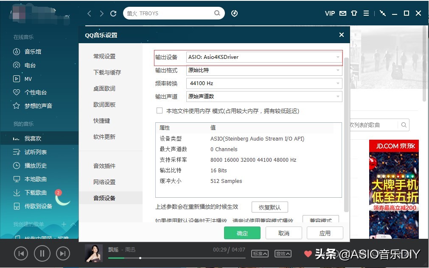The image size is (429, 268).
Task: Enable 本地文件使用内存模式 checkbox
Action: click(x=160, y=111)
